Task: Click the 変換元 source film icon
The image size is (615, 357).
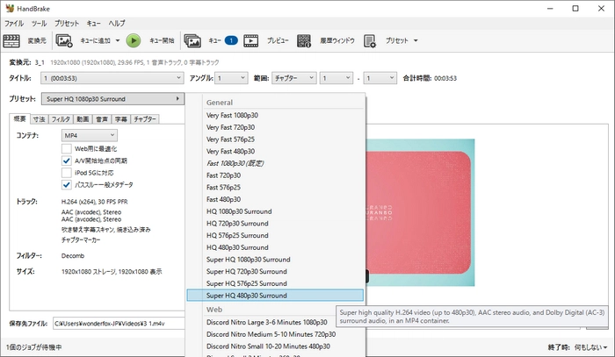Action: point(12,40)
